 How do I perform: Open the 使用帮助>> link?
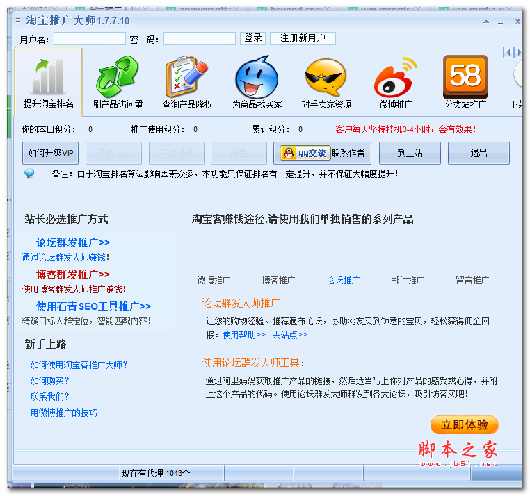(244, 335)
